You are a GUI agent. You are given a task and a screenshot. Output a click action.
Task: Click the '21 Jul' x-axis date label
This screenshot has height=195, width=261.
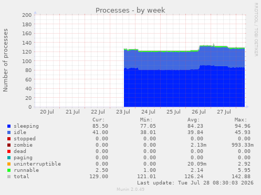72,112
